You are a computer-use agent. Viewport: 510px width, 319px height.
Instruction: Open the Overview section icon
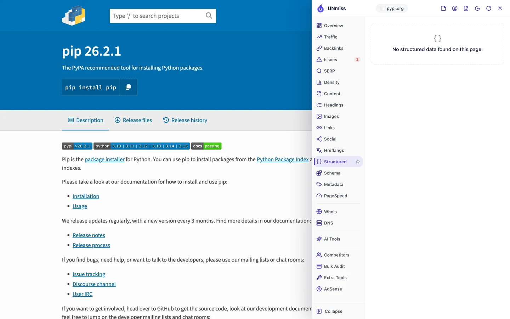(319, 26)
